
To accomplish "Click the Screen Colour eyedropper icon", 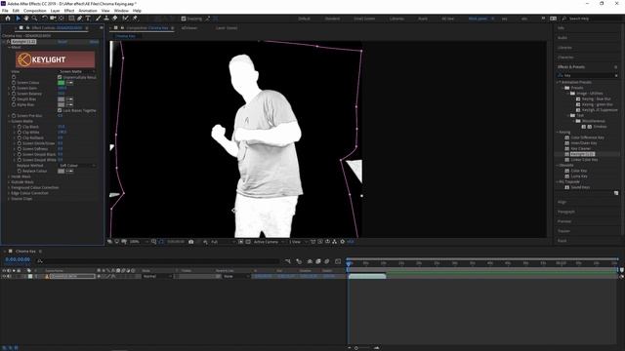I will pos(69,83).
